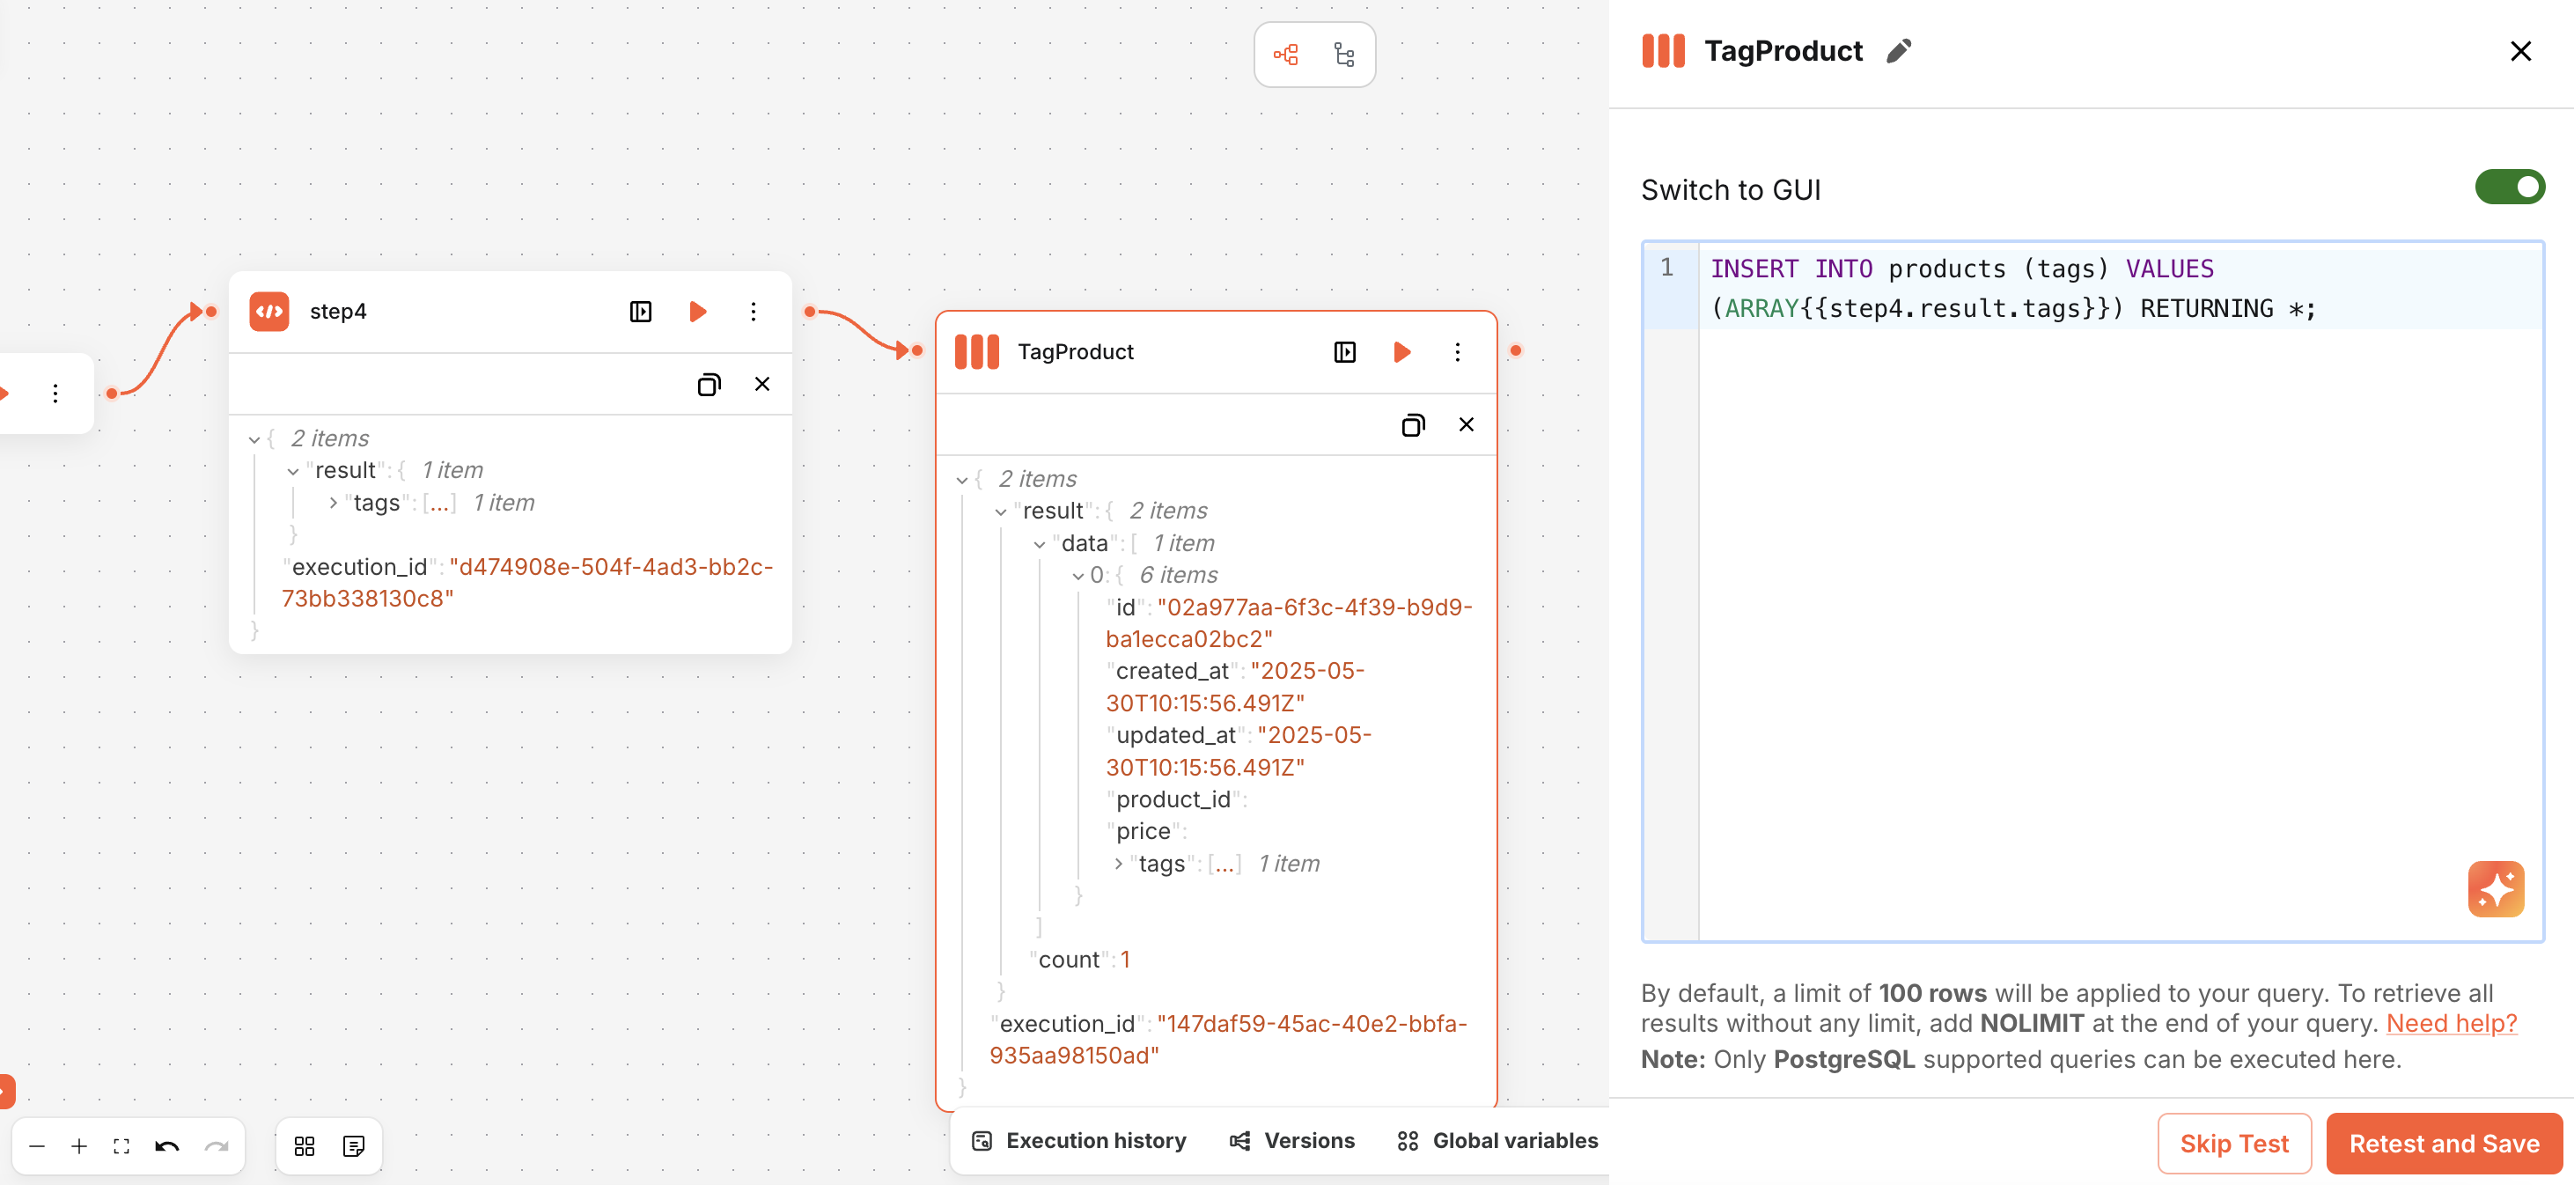
Task: Add sticky note icon in bottom toolbar
Action: pos(354,1146)
